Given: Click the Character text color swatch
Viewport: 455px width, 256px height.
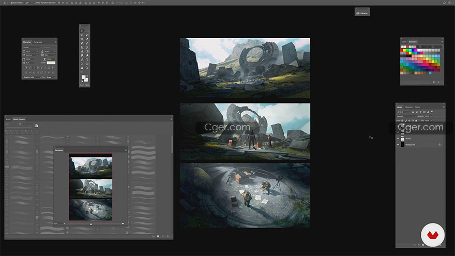Looking at the screenshot, I should (51, 63).
